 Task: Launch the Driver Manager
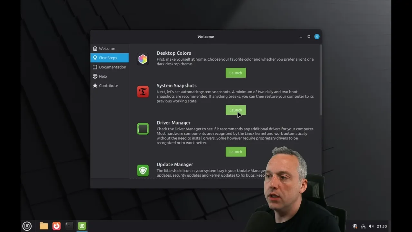click(x=236, y=152)
